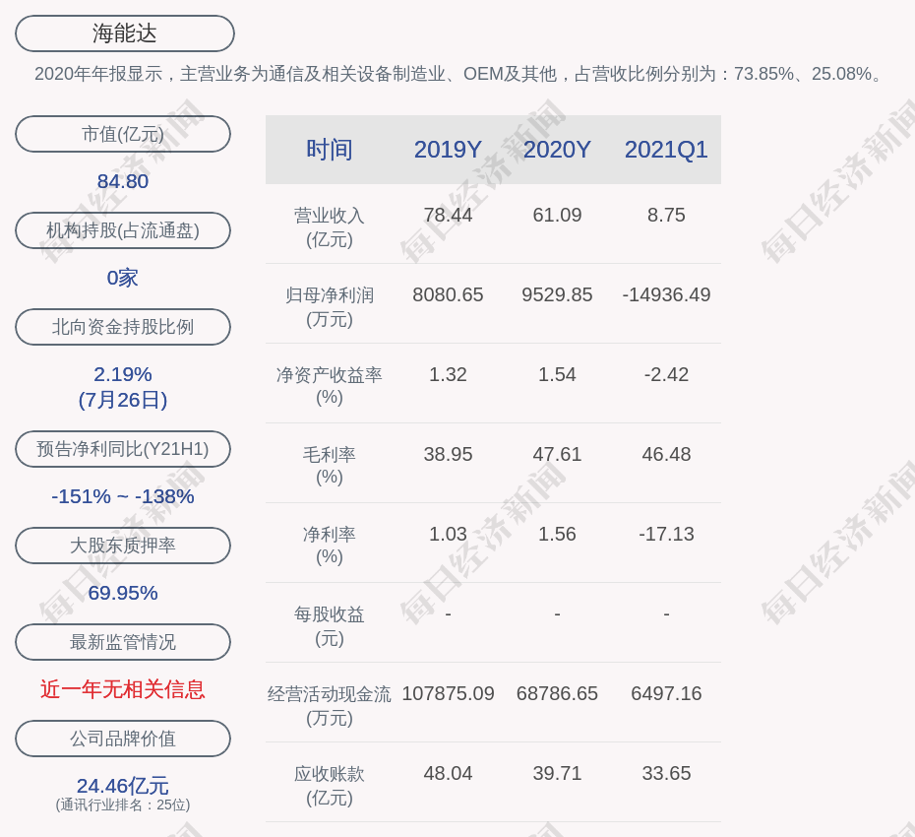Select the 24.46亿元 brand value
This screenshot has height=837, width=915.
tap(123, 786)
